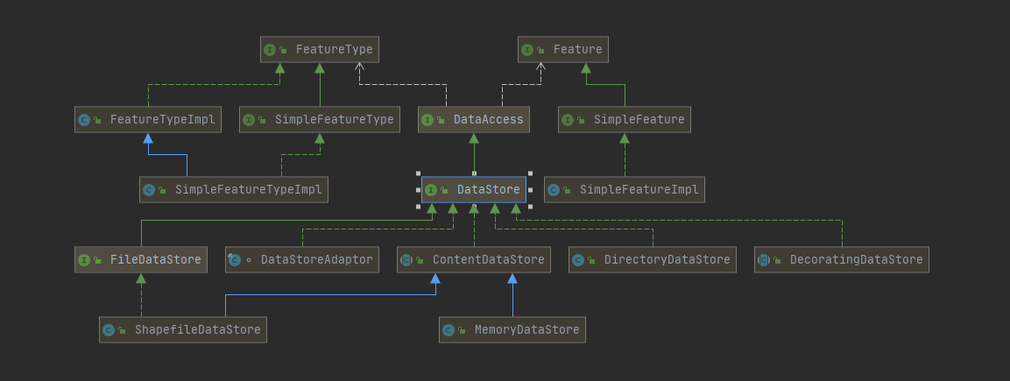
Task: Click the class icon beside FeatureTypeImpl
Action: (84, 120)
